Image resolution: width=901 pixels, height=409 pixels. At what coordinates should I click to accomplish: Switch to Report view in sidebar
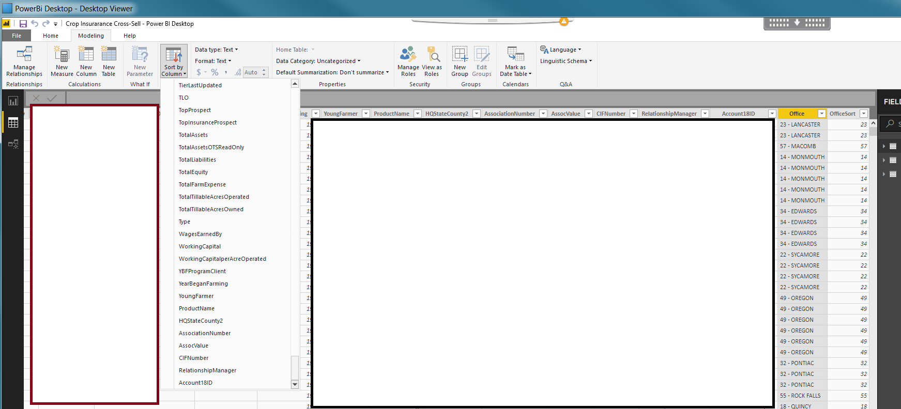click(x=13, y=101)
